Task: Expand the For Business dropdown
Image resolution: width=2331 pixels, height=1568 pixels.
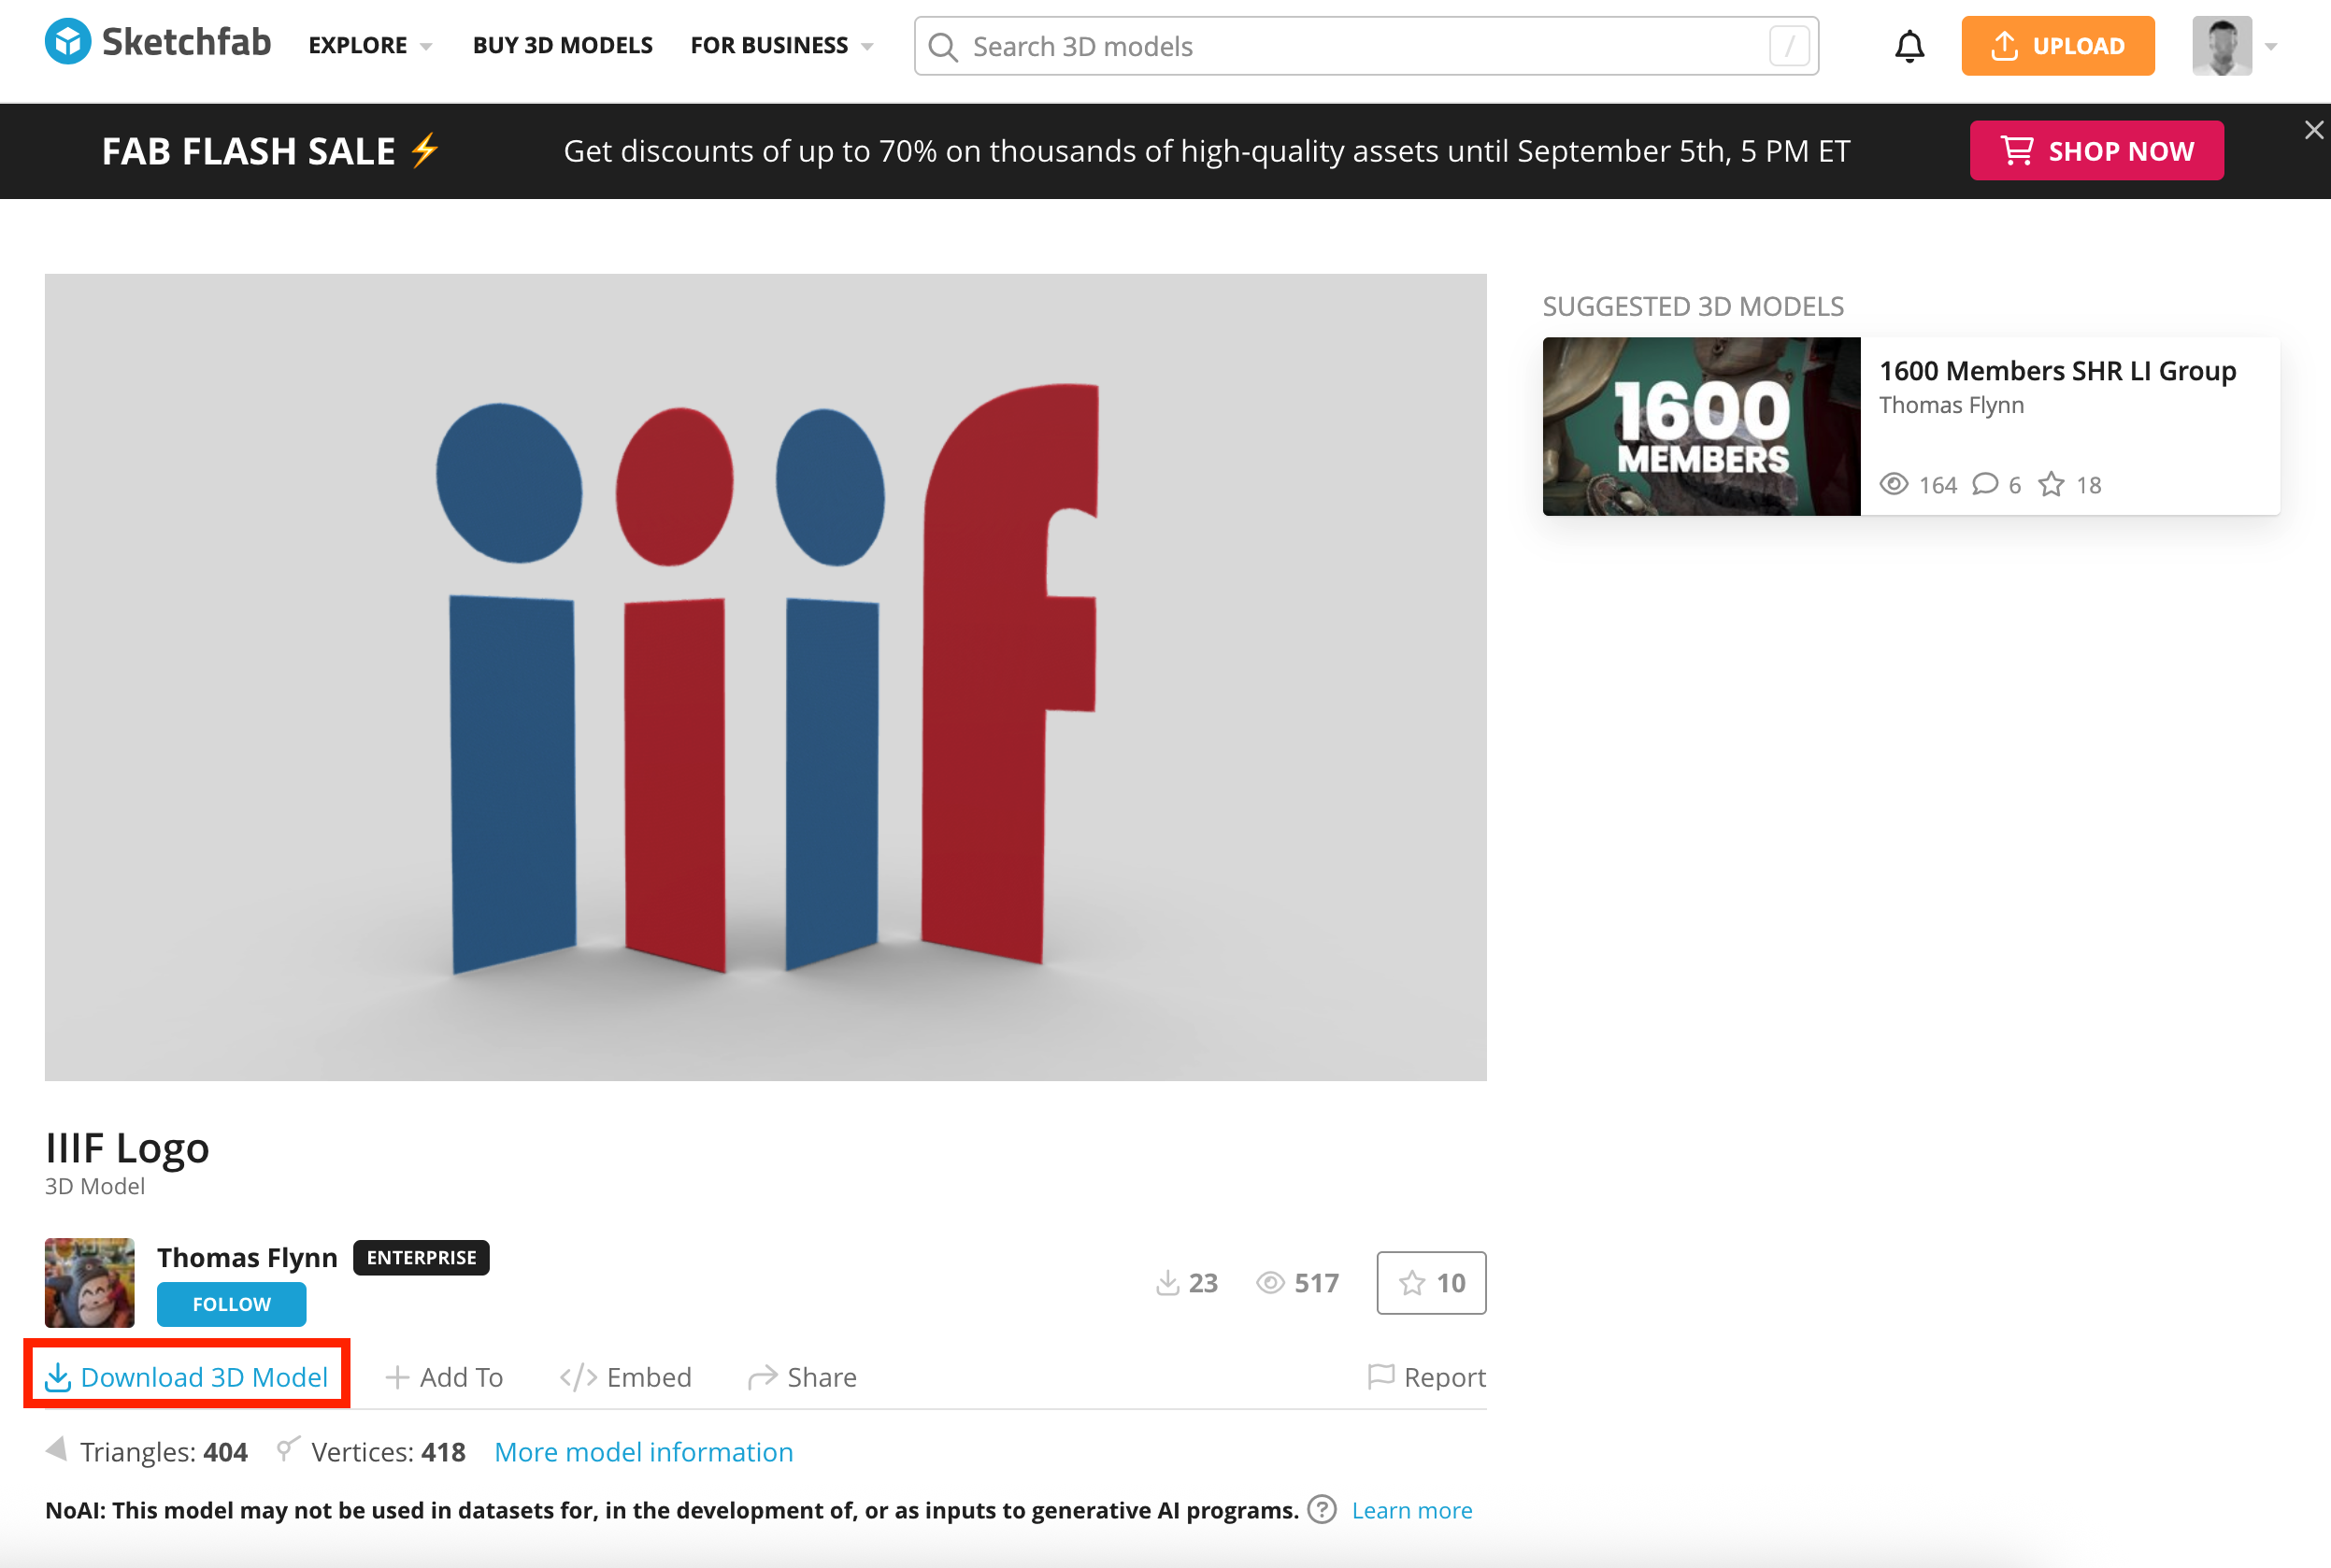Action: click(x=781, y=46)
